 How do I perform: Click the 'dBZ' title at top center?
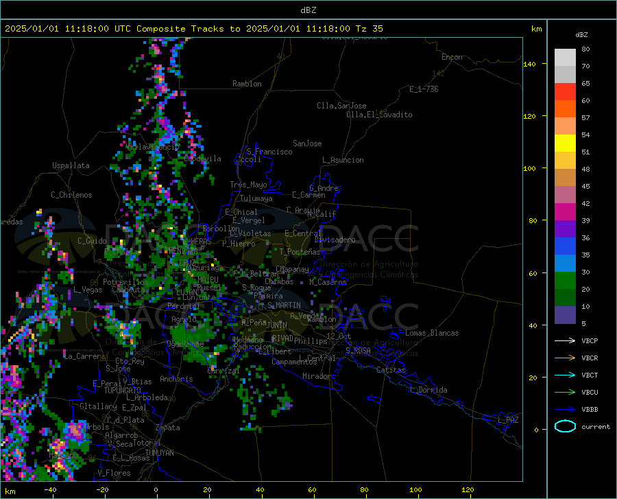pos(308,10)
